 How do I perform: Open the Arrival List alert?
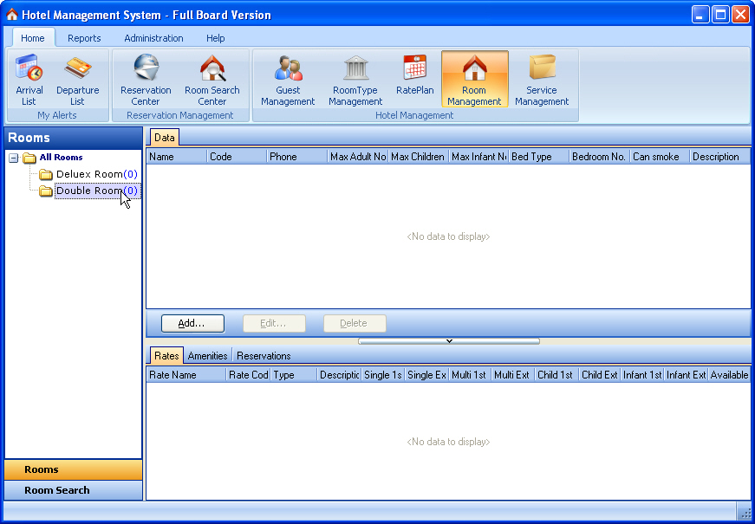click(29, 80)
